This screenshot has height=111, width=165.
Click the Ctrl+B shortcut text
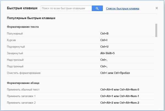tap(105, 34)
